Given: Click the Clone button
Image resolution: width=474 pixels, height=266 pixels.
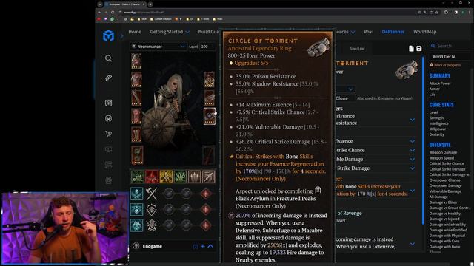Looking at the screenshot, I should coord(341,98).
